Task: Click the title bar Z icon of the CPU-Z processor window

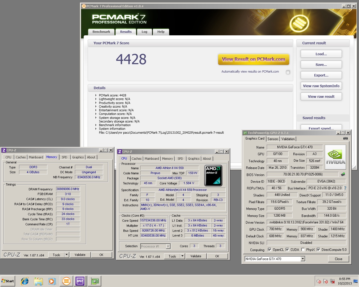Action: pos(120,152)
